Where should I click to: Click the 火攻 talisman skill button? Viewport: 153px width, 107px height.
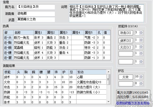(x=125, y=77)
